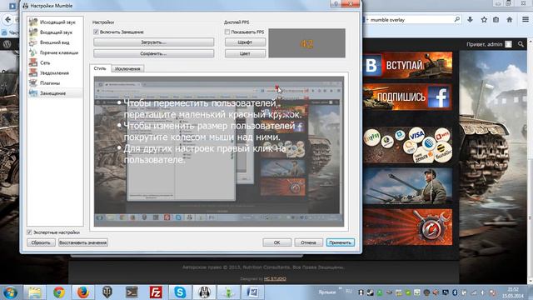Click the FPS display preview box
Viewport: 533px width, 300px height.
[307, 43]
